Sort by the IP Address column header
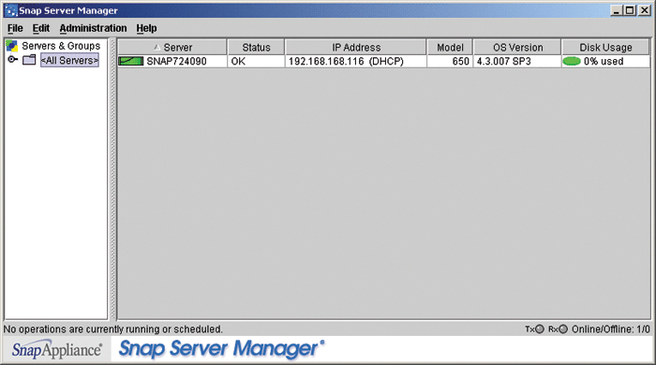The height and width of the screenshot is (365, 656). click(356, 47)
